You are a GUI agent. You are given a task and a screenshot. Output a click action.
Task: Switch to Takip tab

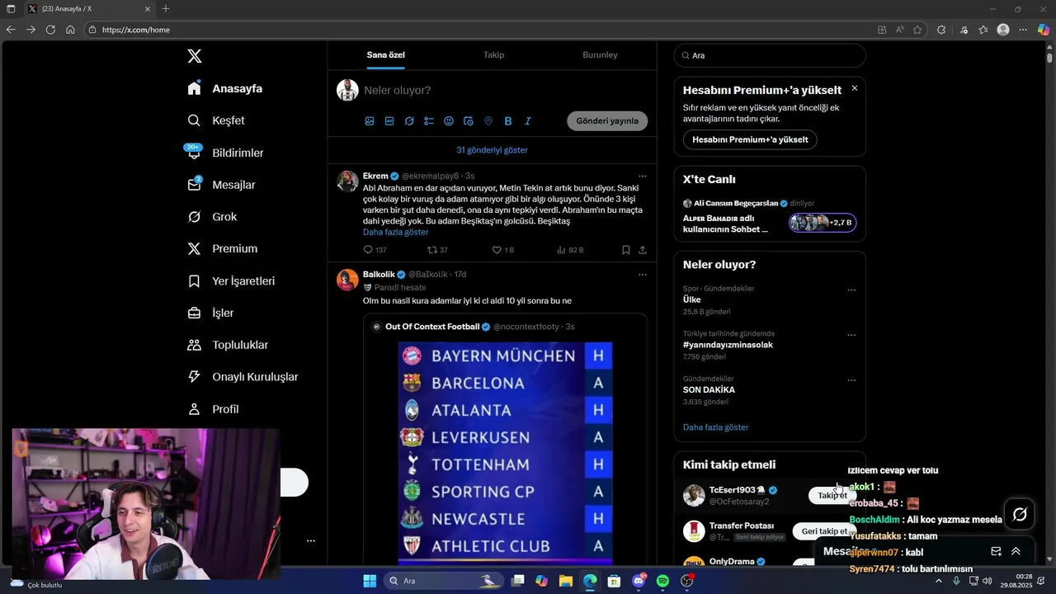[x=493, y=55]
